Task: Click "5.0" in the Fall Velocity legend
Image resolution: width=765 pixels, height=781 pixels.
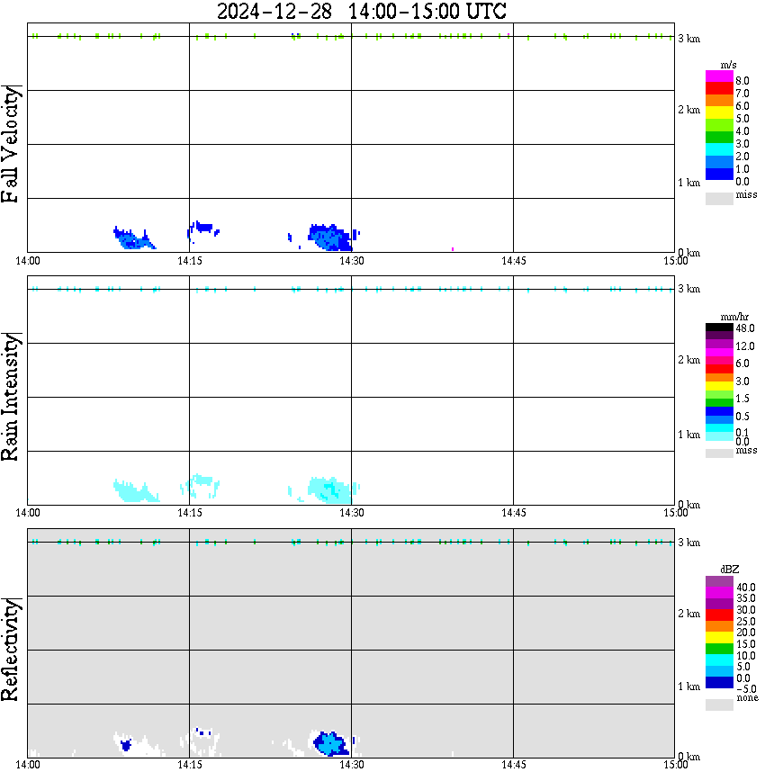Action: pyautogui.click(x=742, y=119)
